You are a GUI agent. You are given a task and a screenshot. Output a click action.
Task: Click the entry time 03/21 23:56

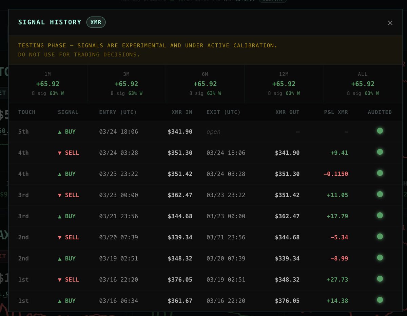(x=119, y=216)
